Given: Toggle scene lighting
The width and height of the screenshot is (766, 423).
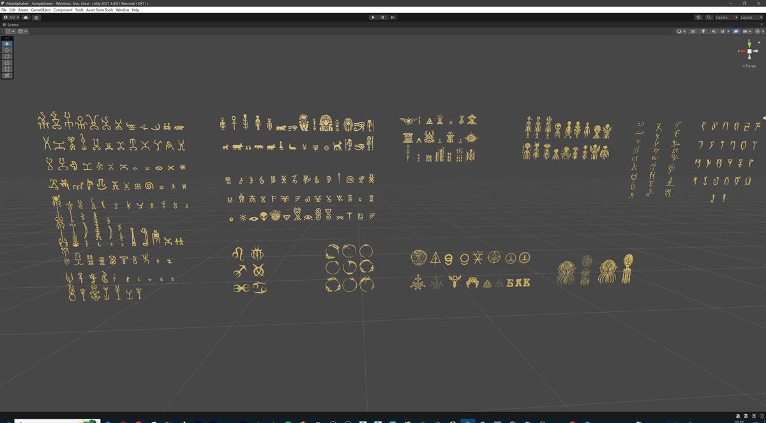Looking at the screenshot, I should 703,31.
